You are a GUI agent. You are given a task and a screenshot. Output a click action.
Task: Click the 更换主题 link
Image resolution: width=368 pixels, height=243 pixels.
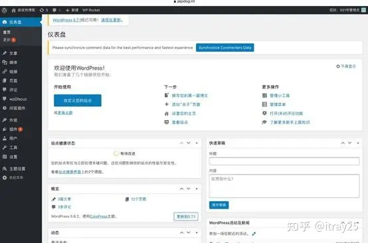pos(65,113)
